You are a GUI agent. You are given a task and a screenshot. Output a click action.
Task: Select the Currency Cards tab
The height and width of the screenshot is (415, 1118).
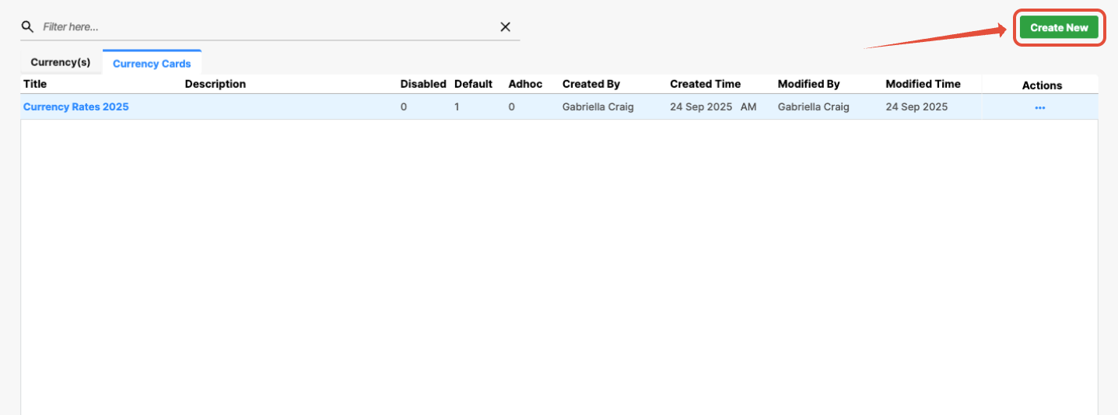click(x=152, y=63)
